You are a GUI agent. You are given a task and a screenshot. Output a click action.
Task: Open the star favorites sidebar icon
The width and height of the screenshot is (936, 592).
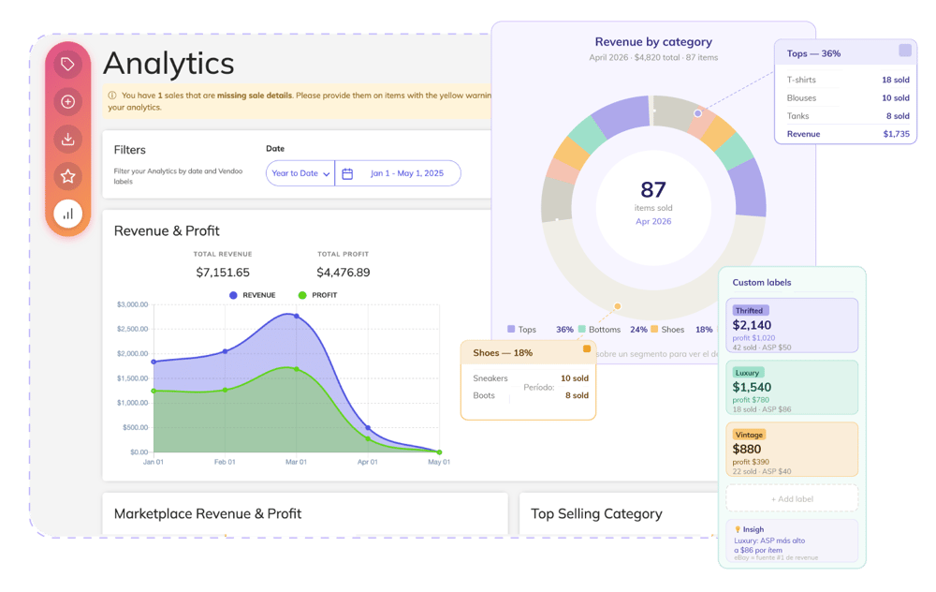pyautogui.click(x=67, y=176)
